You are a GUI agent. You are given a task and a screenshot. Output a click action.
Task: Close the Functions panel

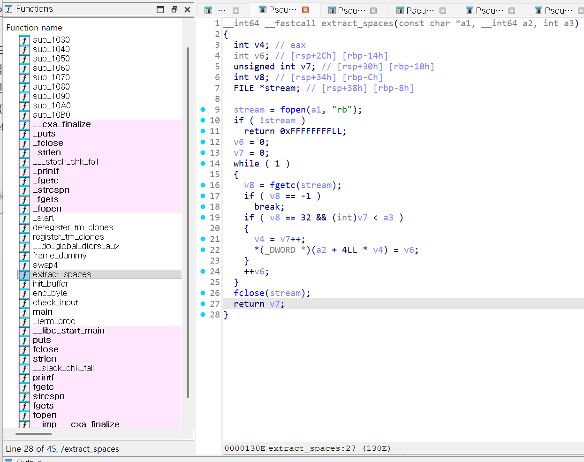coord(188,9)
